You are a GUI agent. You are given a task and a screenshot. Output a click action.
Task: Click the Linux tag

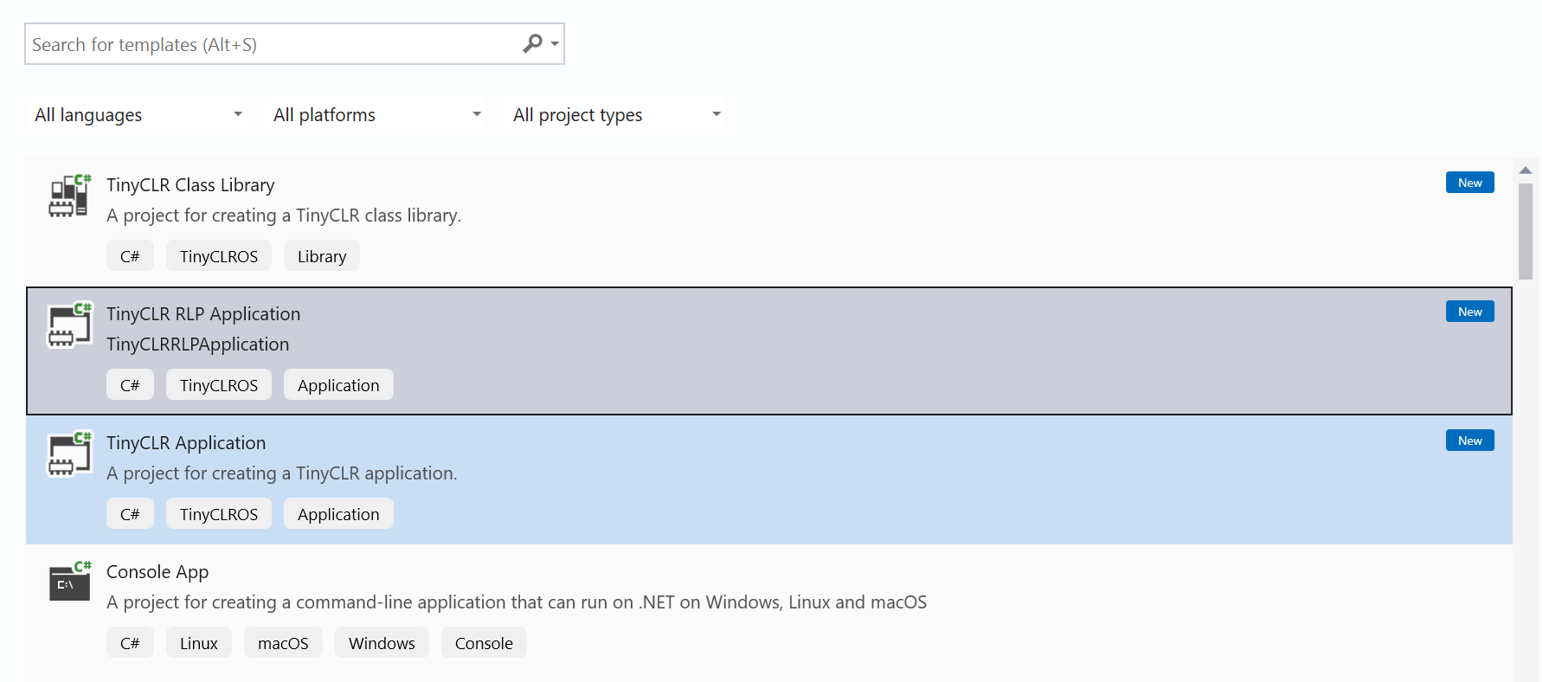pos(199,643)
